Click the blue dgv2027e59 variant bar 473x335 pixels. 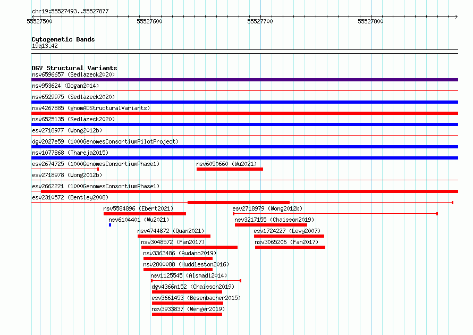coord(244,147)
